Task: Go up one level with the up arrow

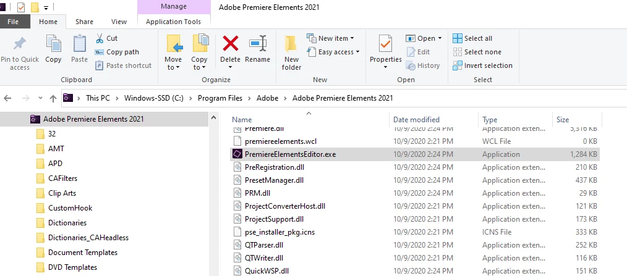Action: pyautogui.click(x=53, y=98)
